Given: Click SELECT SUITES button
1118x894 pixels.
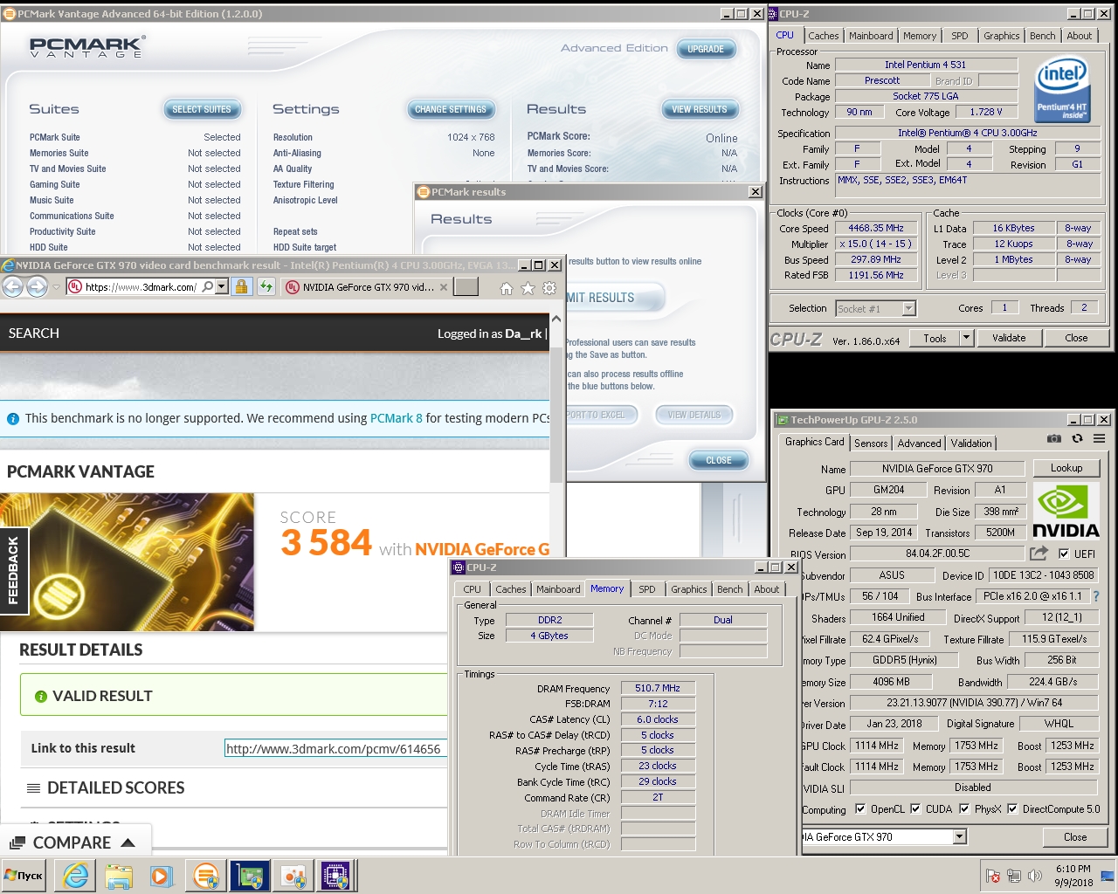Looking at the screenshot, I should pyautogui.click(x=202, y=109).
